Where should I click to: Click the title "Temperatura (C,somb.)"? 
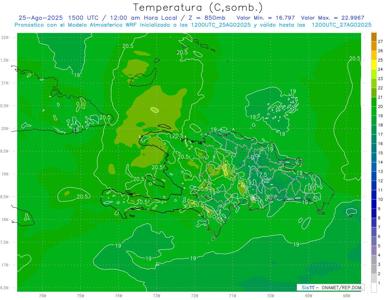(x=198, y=8)
